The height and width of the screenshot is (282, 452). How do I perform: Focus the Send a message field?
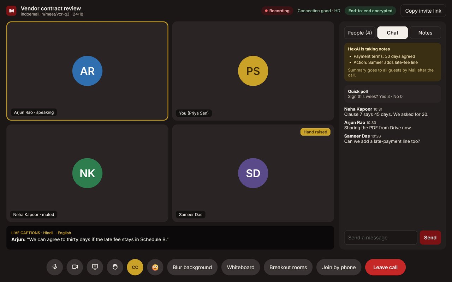click(x=381, y=238)
